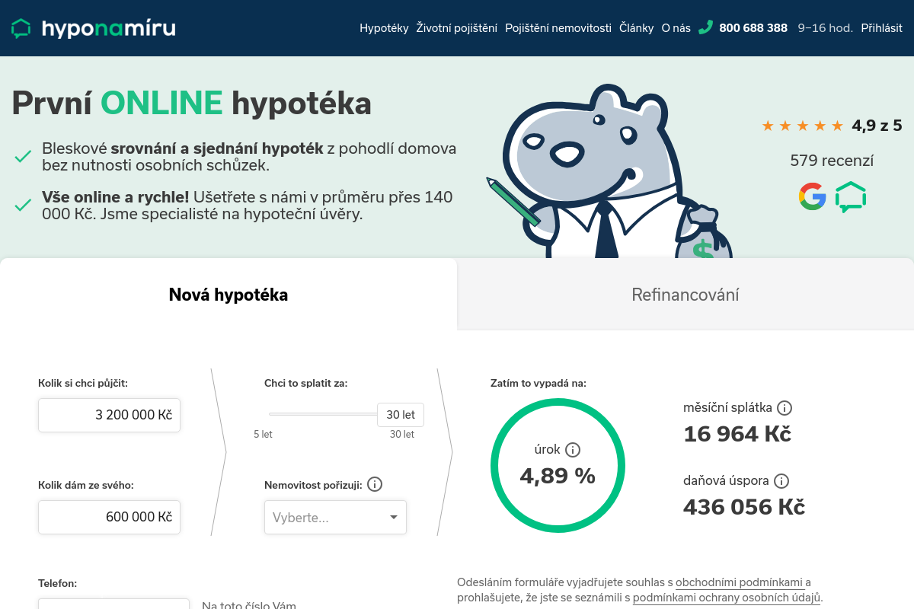
Task: Click the 30 let slider handle
Action: pos(401,415)
